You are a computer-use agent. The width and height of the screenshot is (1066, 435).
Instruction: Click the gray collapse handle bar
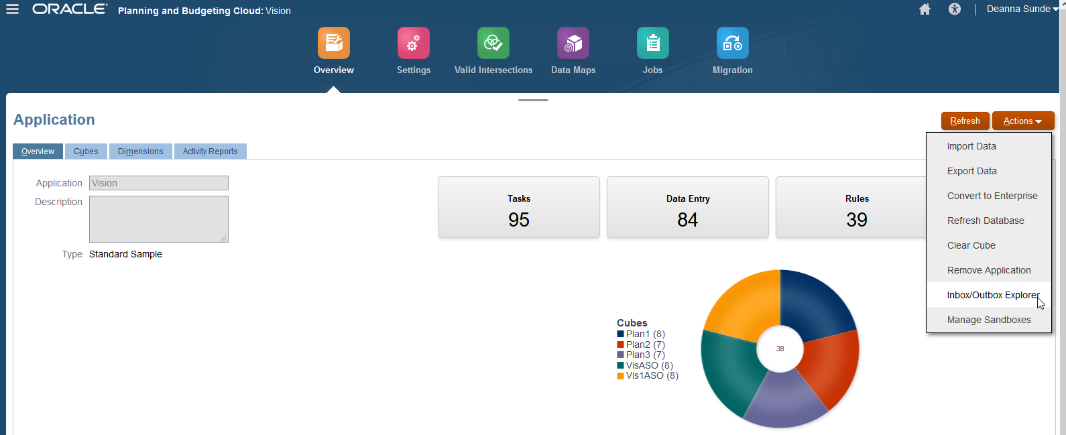[533, 100]
